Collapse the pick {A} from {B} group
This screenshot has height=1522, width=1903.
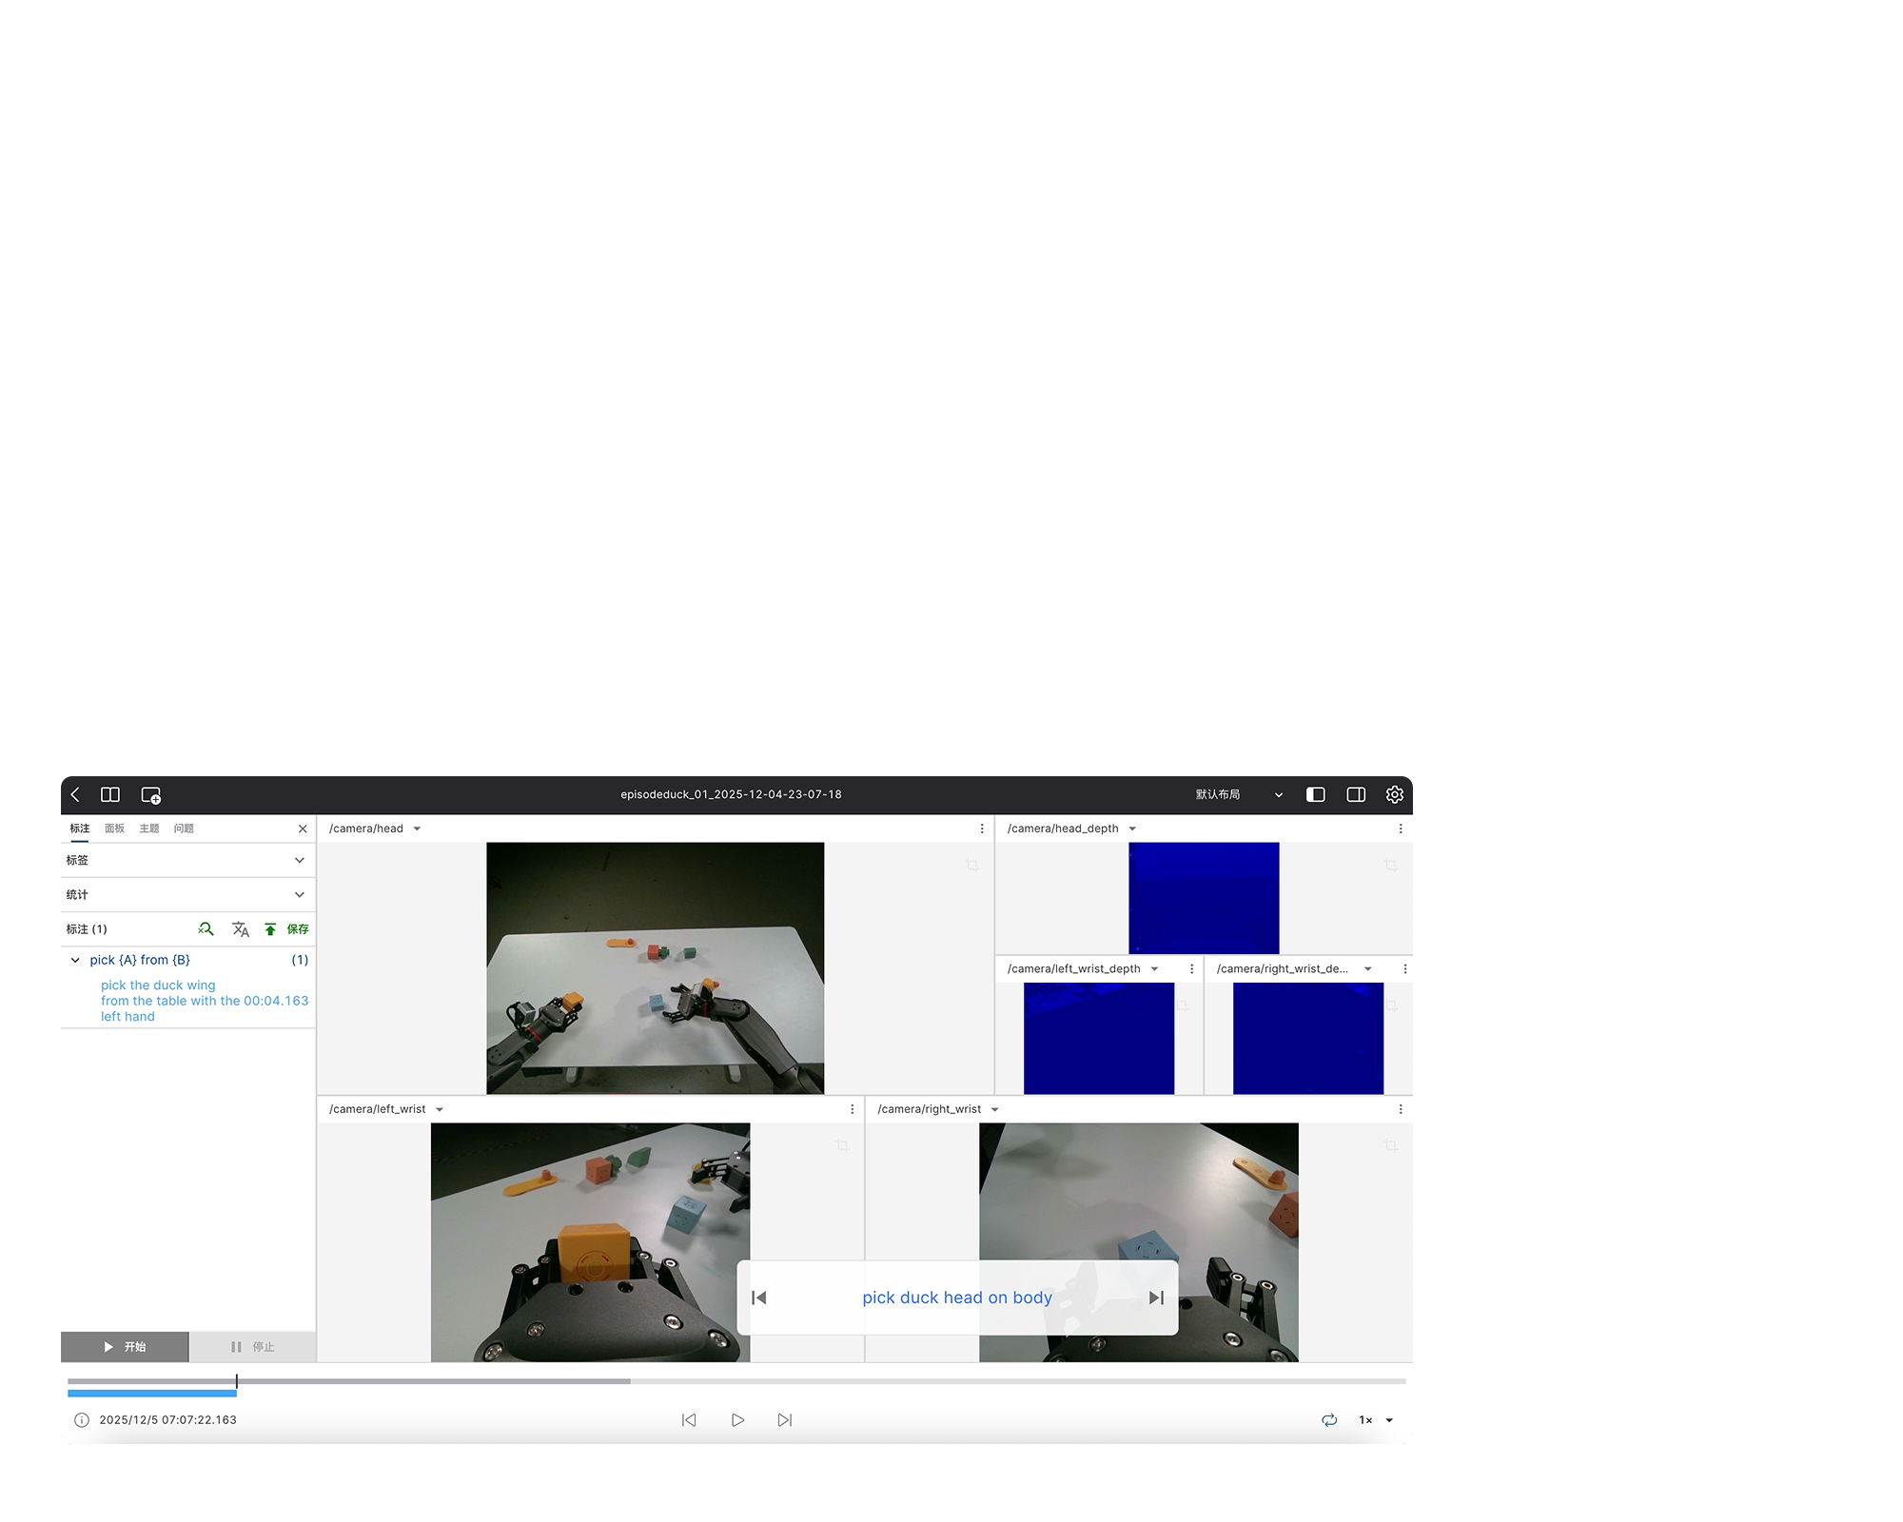pyautogui.click(x=76, y=960)
